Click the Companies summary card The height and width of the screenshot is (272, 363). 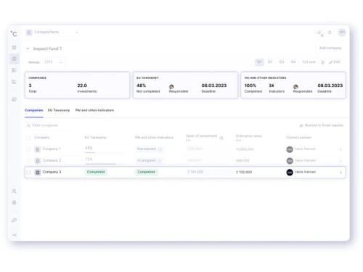click(x=77, y=85)
